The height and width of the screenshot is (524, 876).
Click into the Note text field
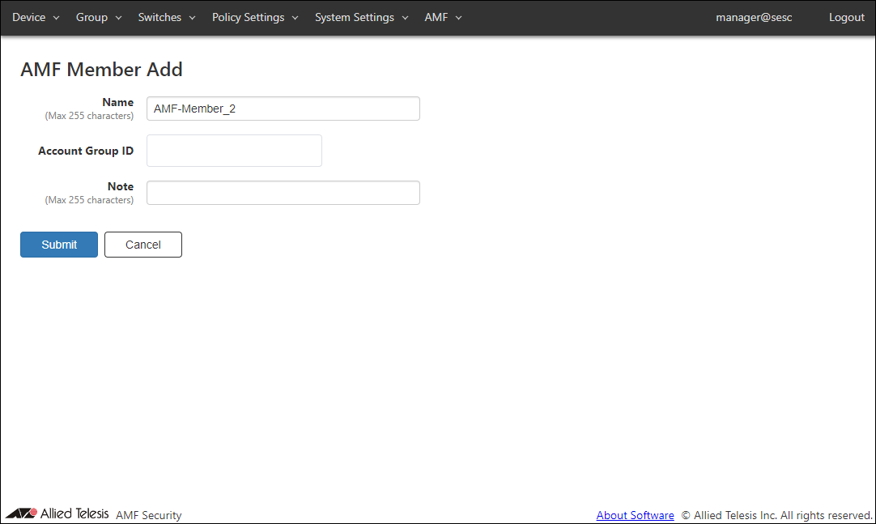283,193
